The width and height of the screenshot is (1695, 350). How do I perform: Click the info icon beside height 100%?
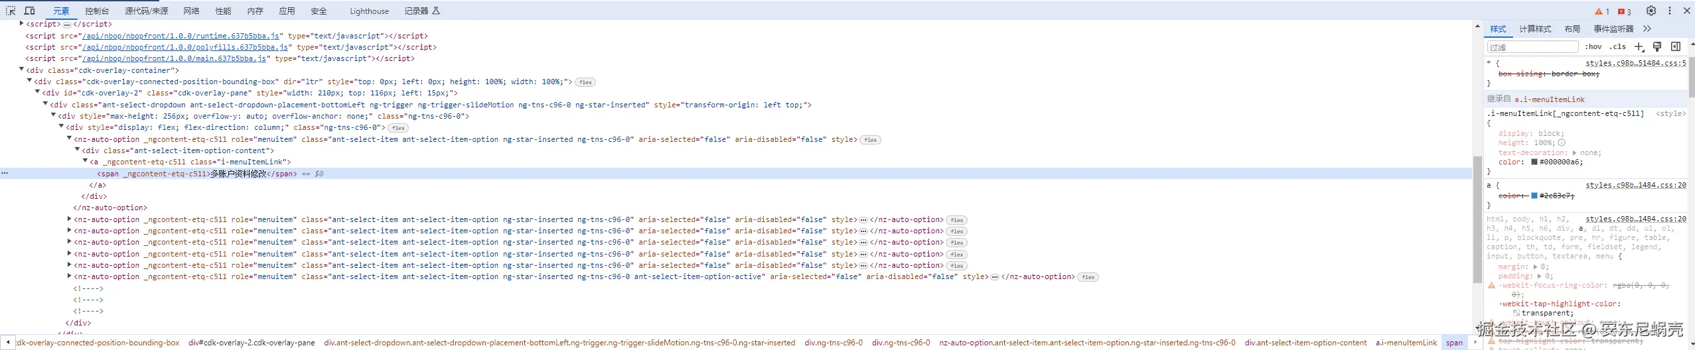tap(1562, 143)
